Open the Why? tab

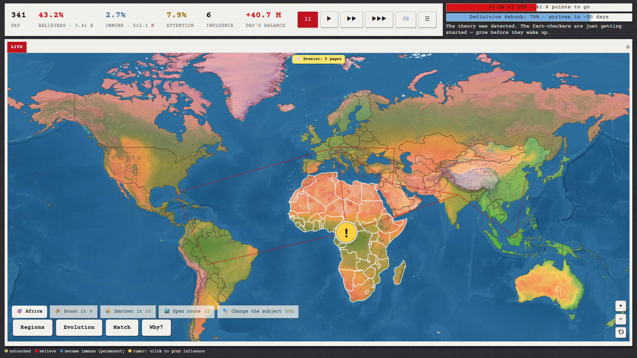[x=156, y=328]
